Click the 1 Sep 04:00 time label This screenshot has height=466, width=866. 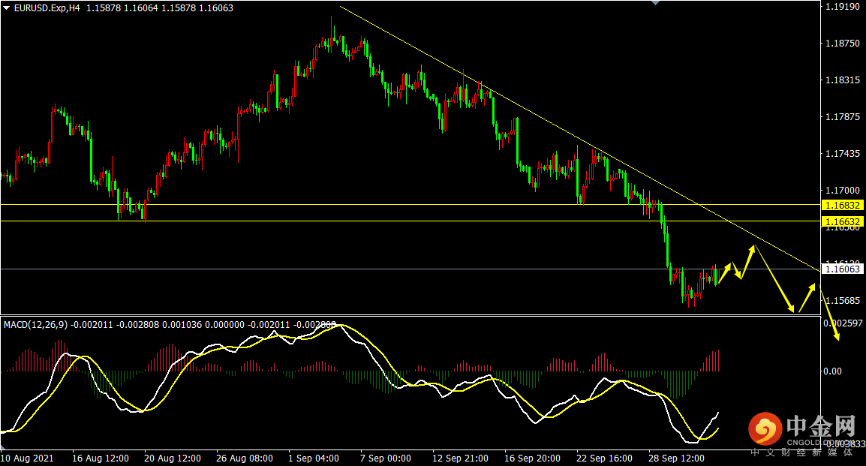pyautogui.click(x=314, y=458)
